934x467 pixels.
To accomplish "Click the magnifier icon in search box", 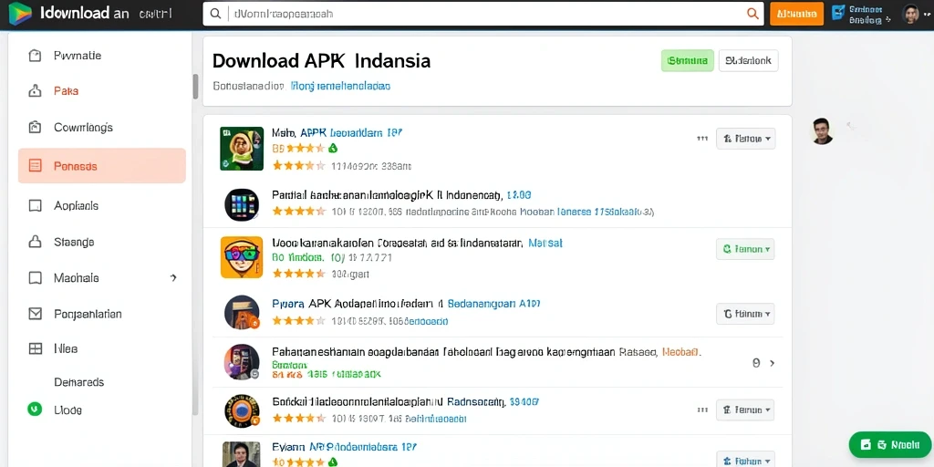I will (215, 14).
